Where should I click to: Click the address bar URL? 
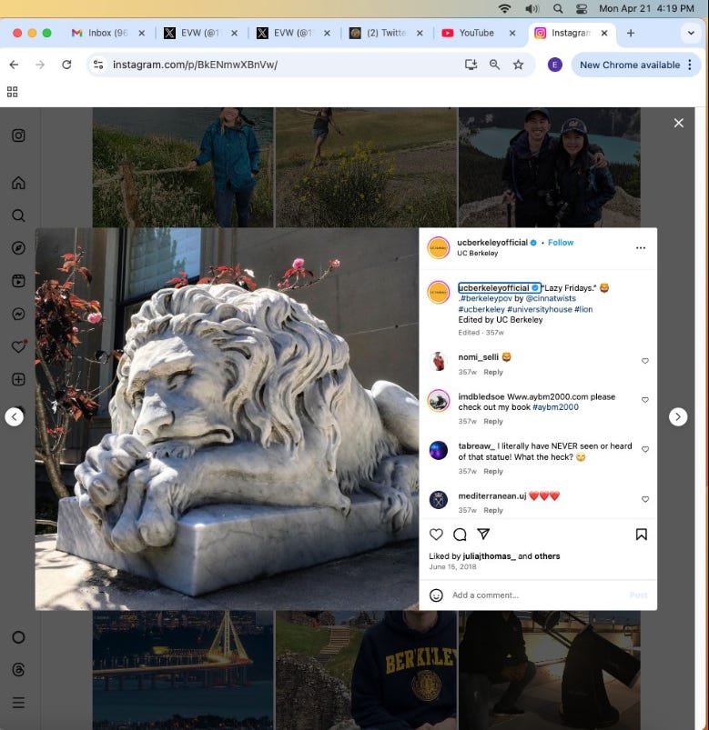(195, 65)
